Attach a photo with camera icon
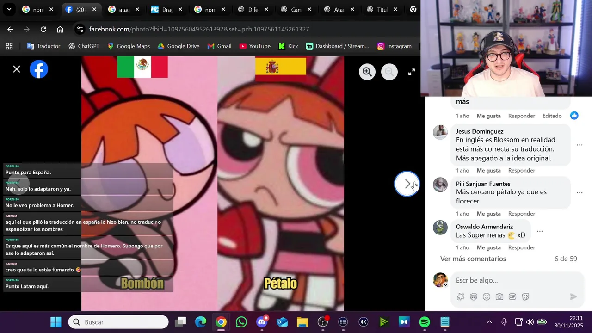This screenshot has width=592, height=333. pos(499,297)
